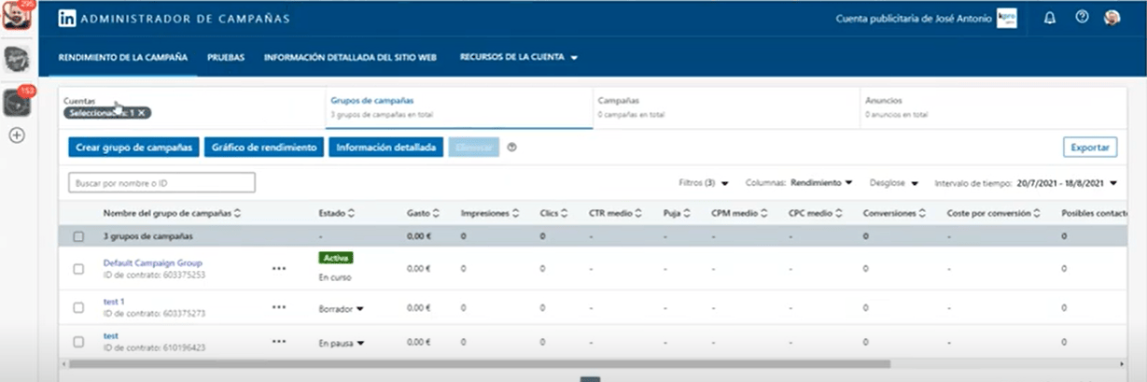Open the help question mark icon
1147x382 pixels.
tap(1082, 18)
